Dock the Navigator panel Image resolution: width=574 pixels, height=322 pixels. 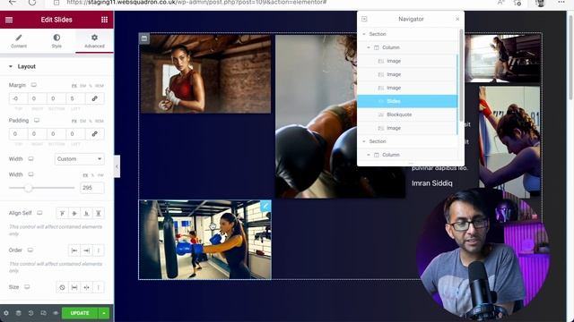[364, 19]
